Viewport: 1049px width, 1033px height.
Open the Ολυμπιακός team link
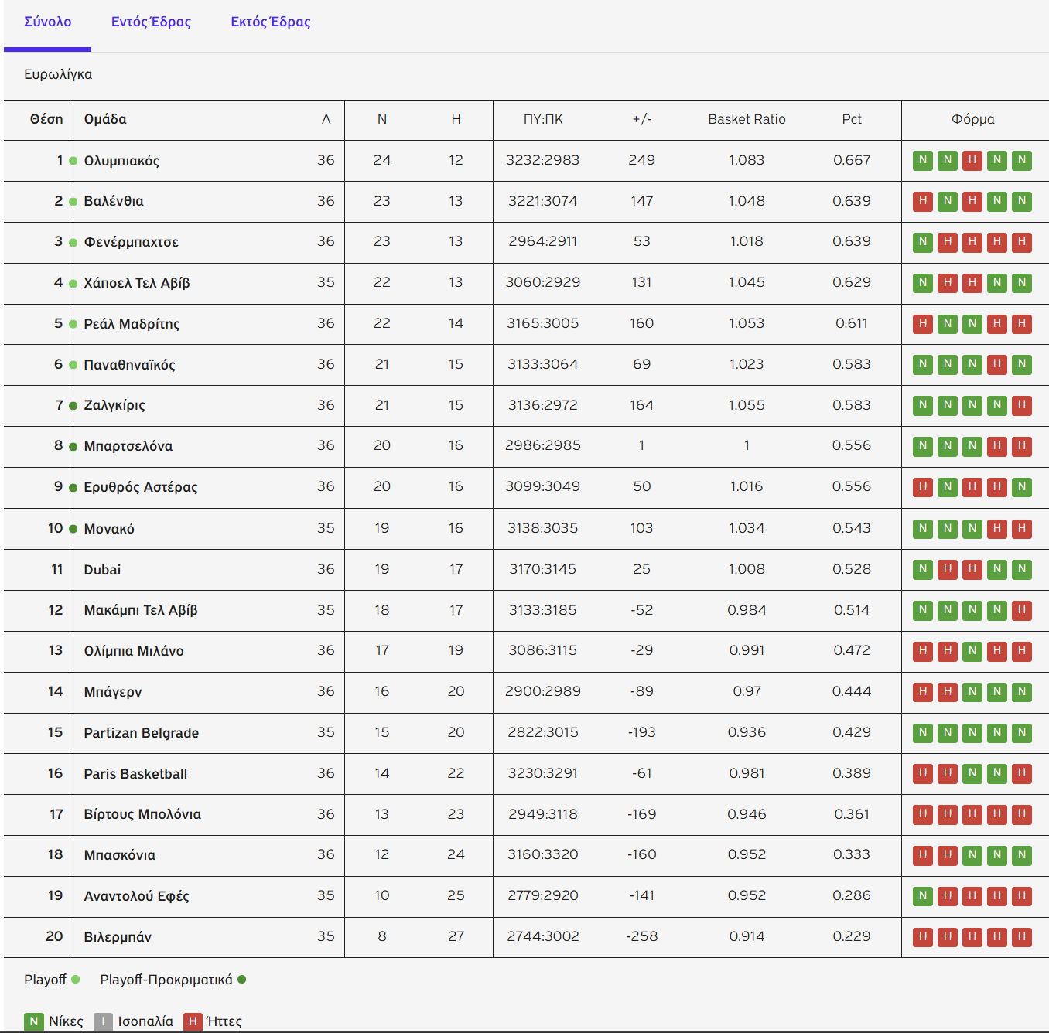[121, 161]
